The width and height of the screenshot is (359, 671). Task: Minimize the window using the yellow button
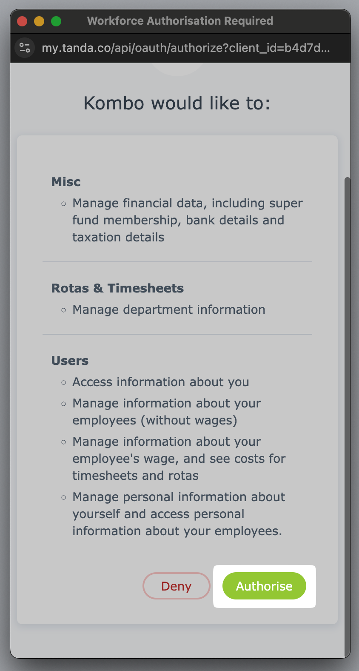pyautogui.click(x=39, y=21)
